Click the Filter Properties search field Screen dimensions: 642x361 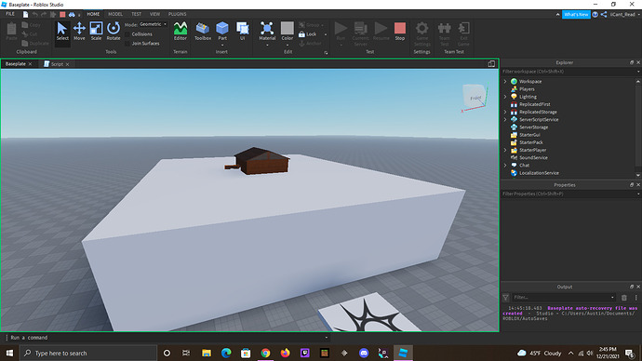[x=569, y=194]
